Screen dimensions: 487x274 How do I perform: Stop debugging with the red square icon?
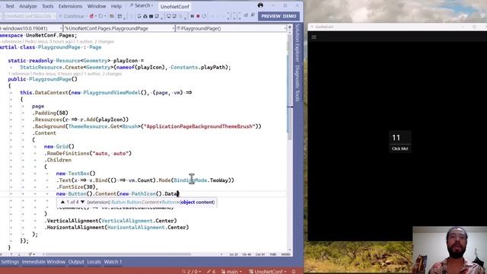click(x=198, y=16)
